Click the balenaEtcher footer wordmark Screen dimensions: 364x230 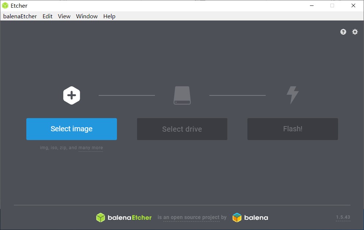(129, 218)
